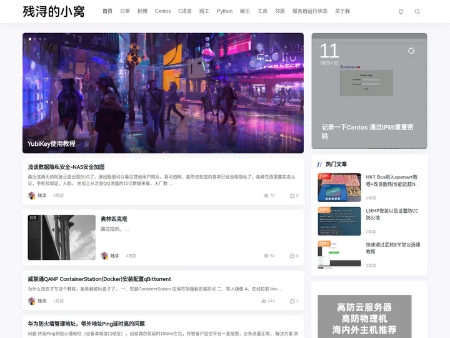Open the YubiKey使用教程 banner slide
The height and width of the screenshot is (338, 450).
[163, 93]
